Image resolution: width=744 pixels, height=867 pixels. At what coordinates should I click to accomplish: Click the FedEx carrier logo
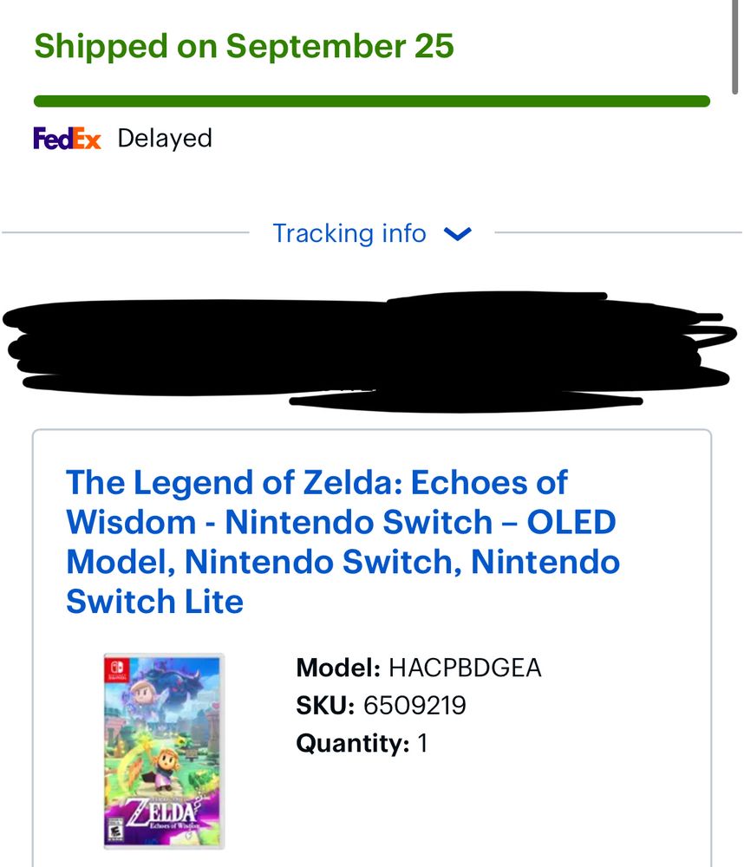click(67, 138)
